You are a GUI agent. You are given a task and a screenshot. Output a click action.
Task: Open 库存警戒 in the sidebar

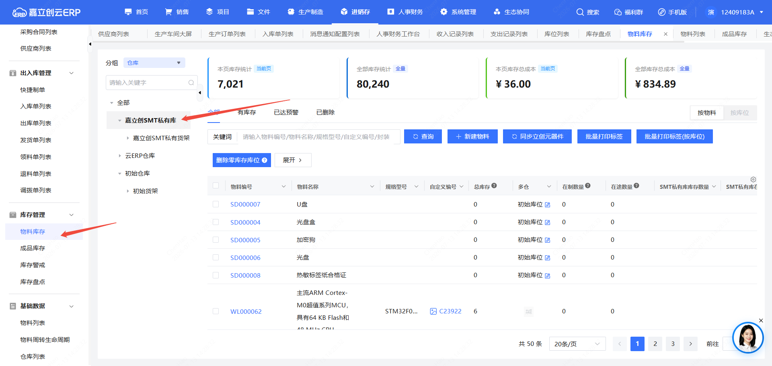(33, 265)
